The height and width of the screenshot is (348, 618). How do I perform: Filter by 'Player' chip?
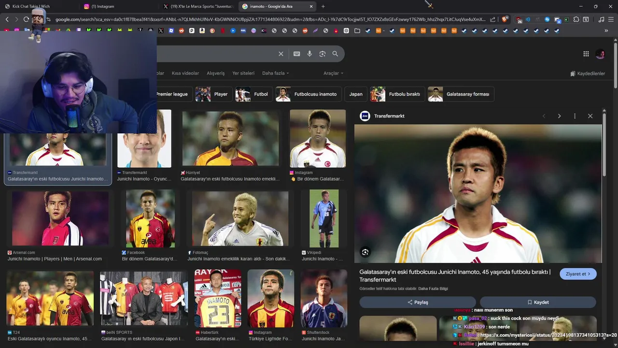tap(213, 94)
